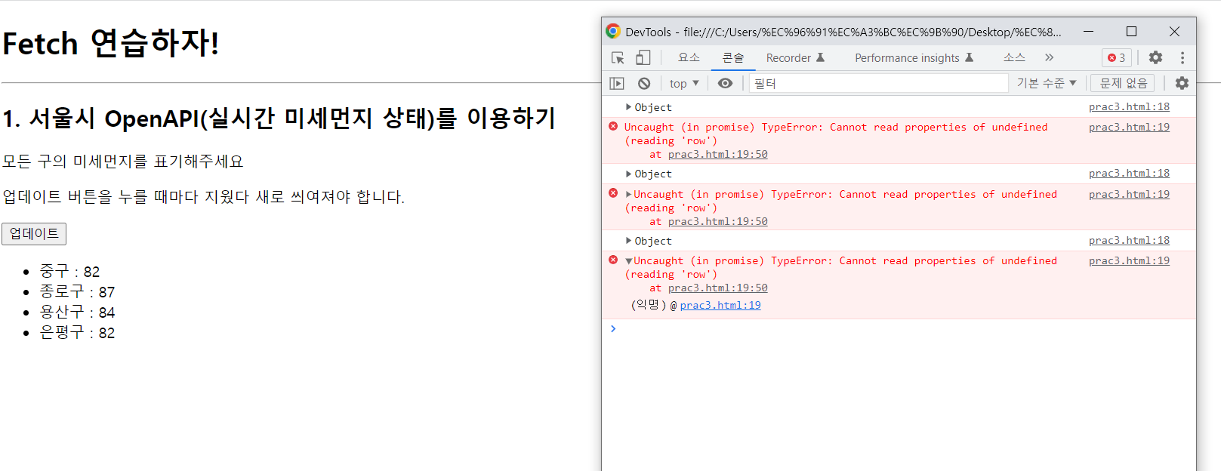Open the 기본 수준 log level dropdown

pyautogui.click(x=1046, y=83)
